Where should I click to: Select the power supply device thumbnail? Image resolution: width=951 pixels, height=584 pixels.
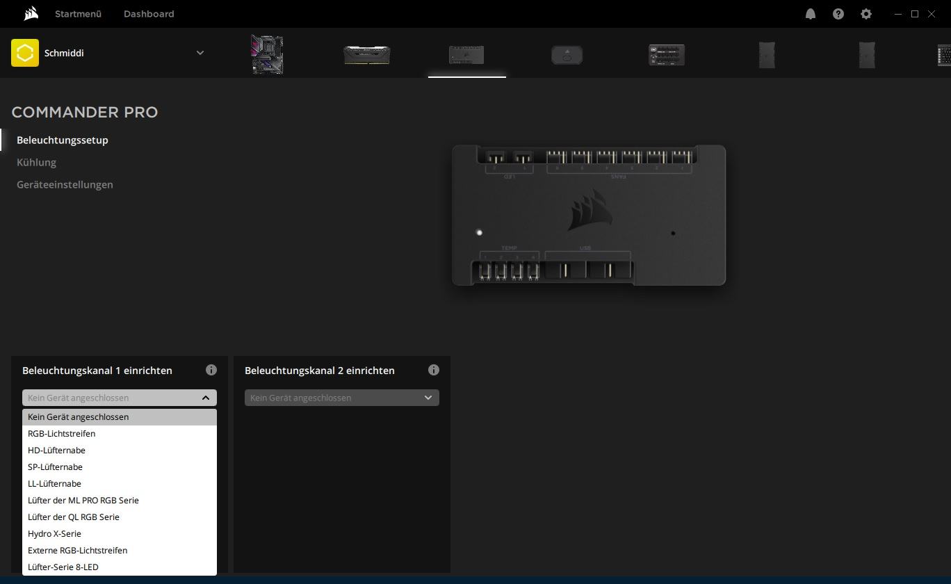pos(667,55)
